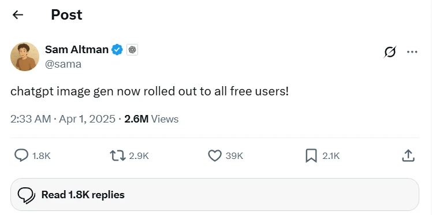Go back using the left arrow
The width and height of the screenshot is (432, 215).
pos(18,15)
